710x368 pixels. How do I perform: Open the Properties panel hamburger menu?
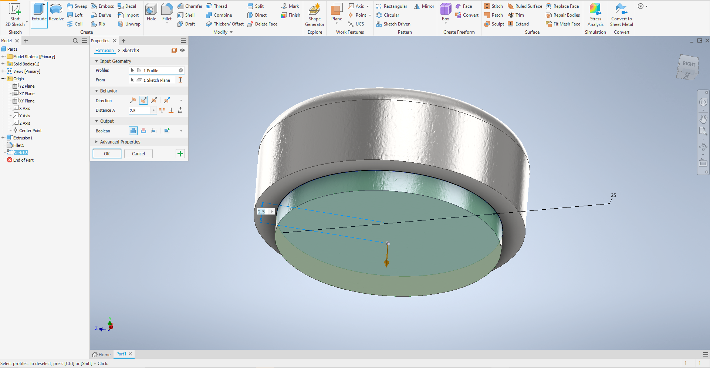[x=183, y=41]
